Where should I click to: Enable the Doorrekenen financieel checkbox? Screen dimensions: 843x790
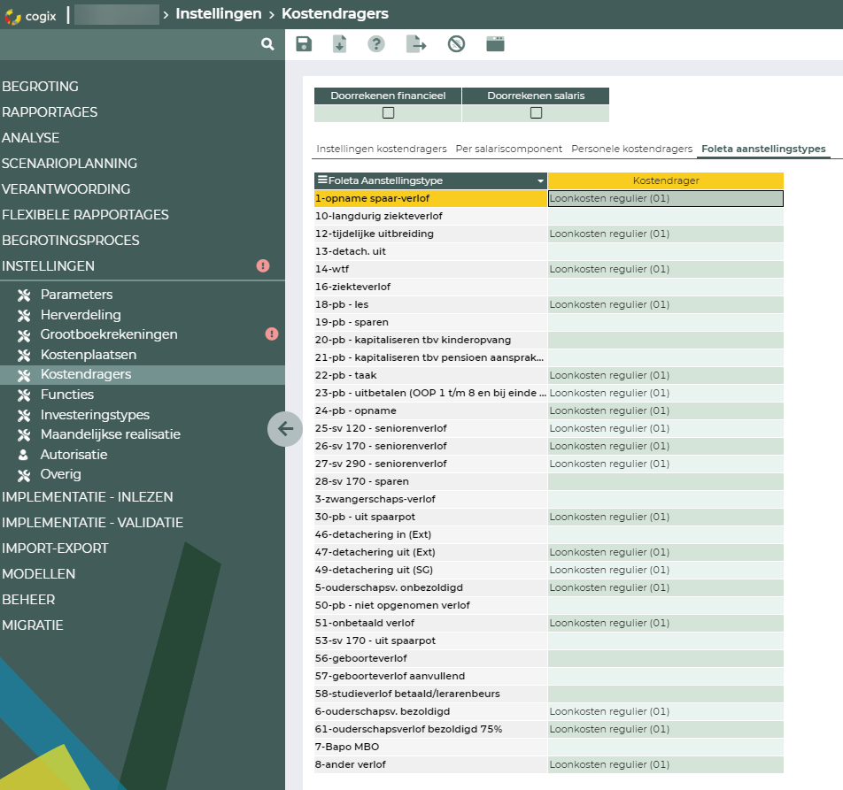(x=388, y=112)
